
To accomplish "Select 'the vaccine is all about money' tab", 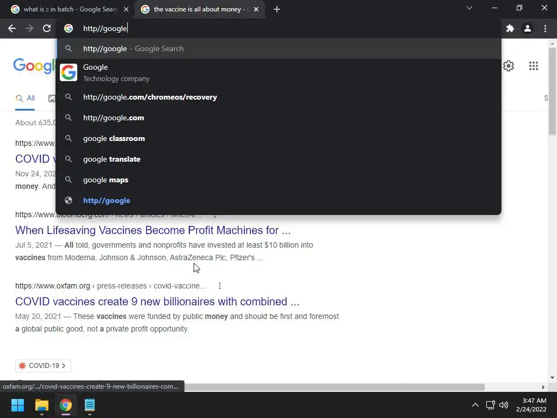I will click(199, 9).
